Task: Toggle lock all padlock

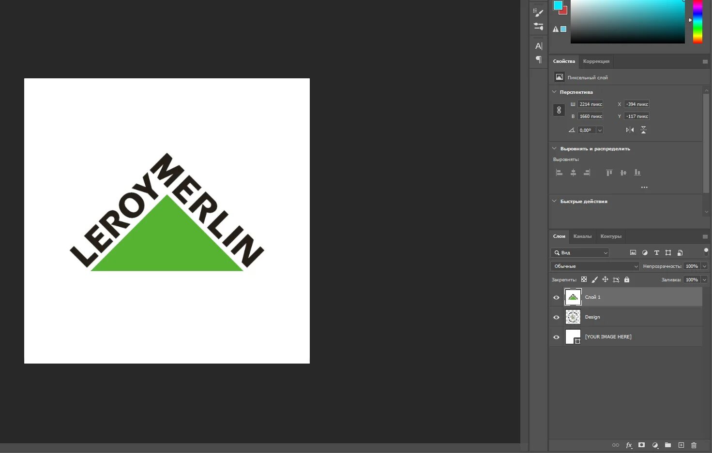Action: (627, 279)
